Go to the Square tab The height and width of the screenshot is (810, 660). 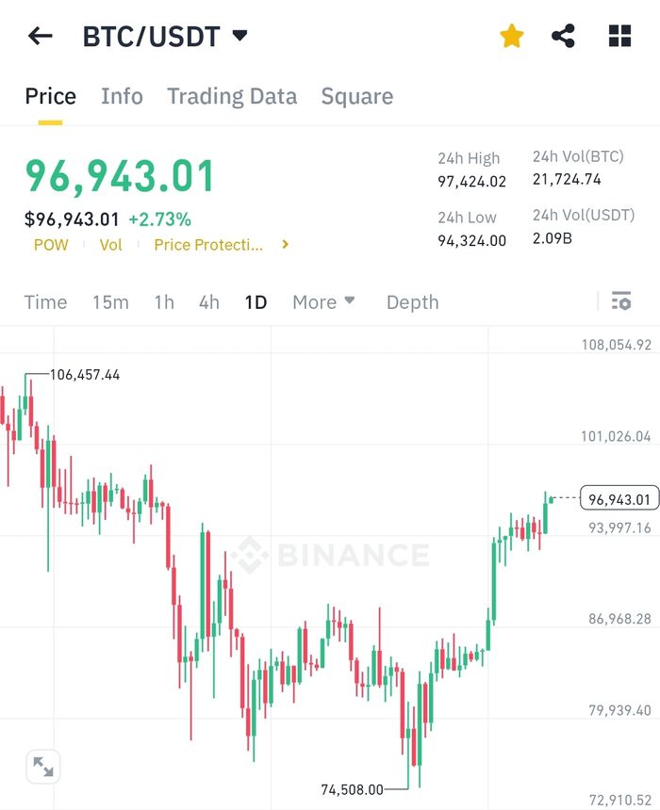point(356,96)
